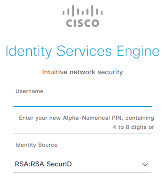Click the new Alpha-Numerical PIN entry field

[x=83, y=123]
